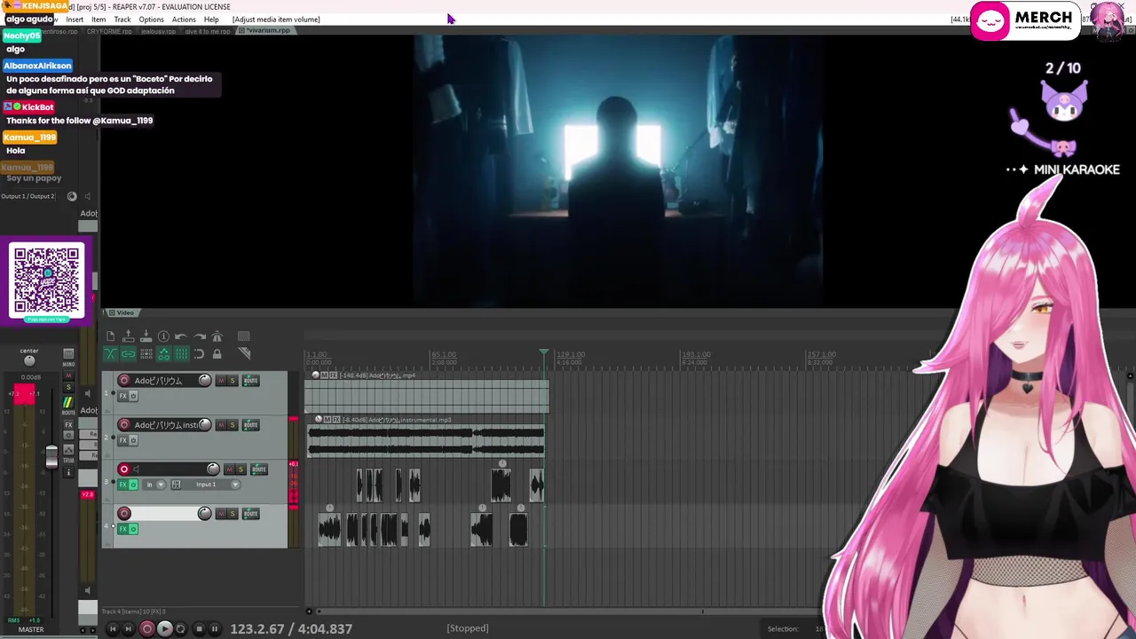Open track 3 record mode 'in' dropdown
The width and height of the screenshot is (1136, 639).
pyautogui.click(x=154, y=485)
